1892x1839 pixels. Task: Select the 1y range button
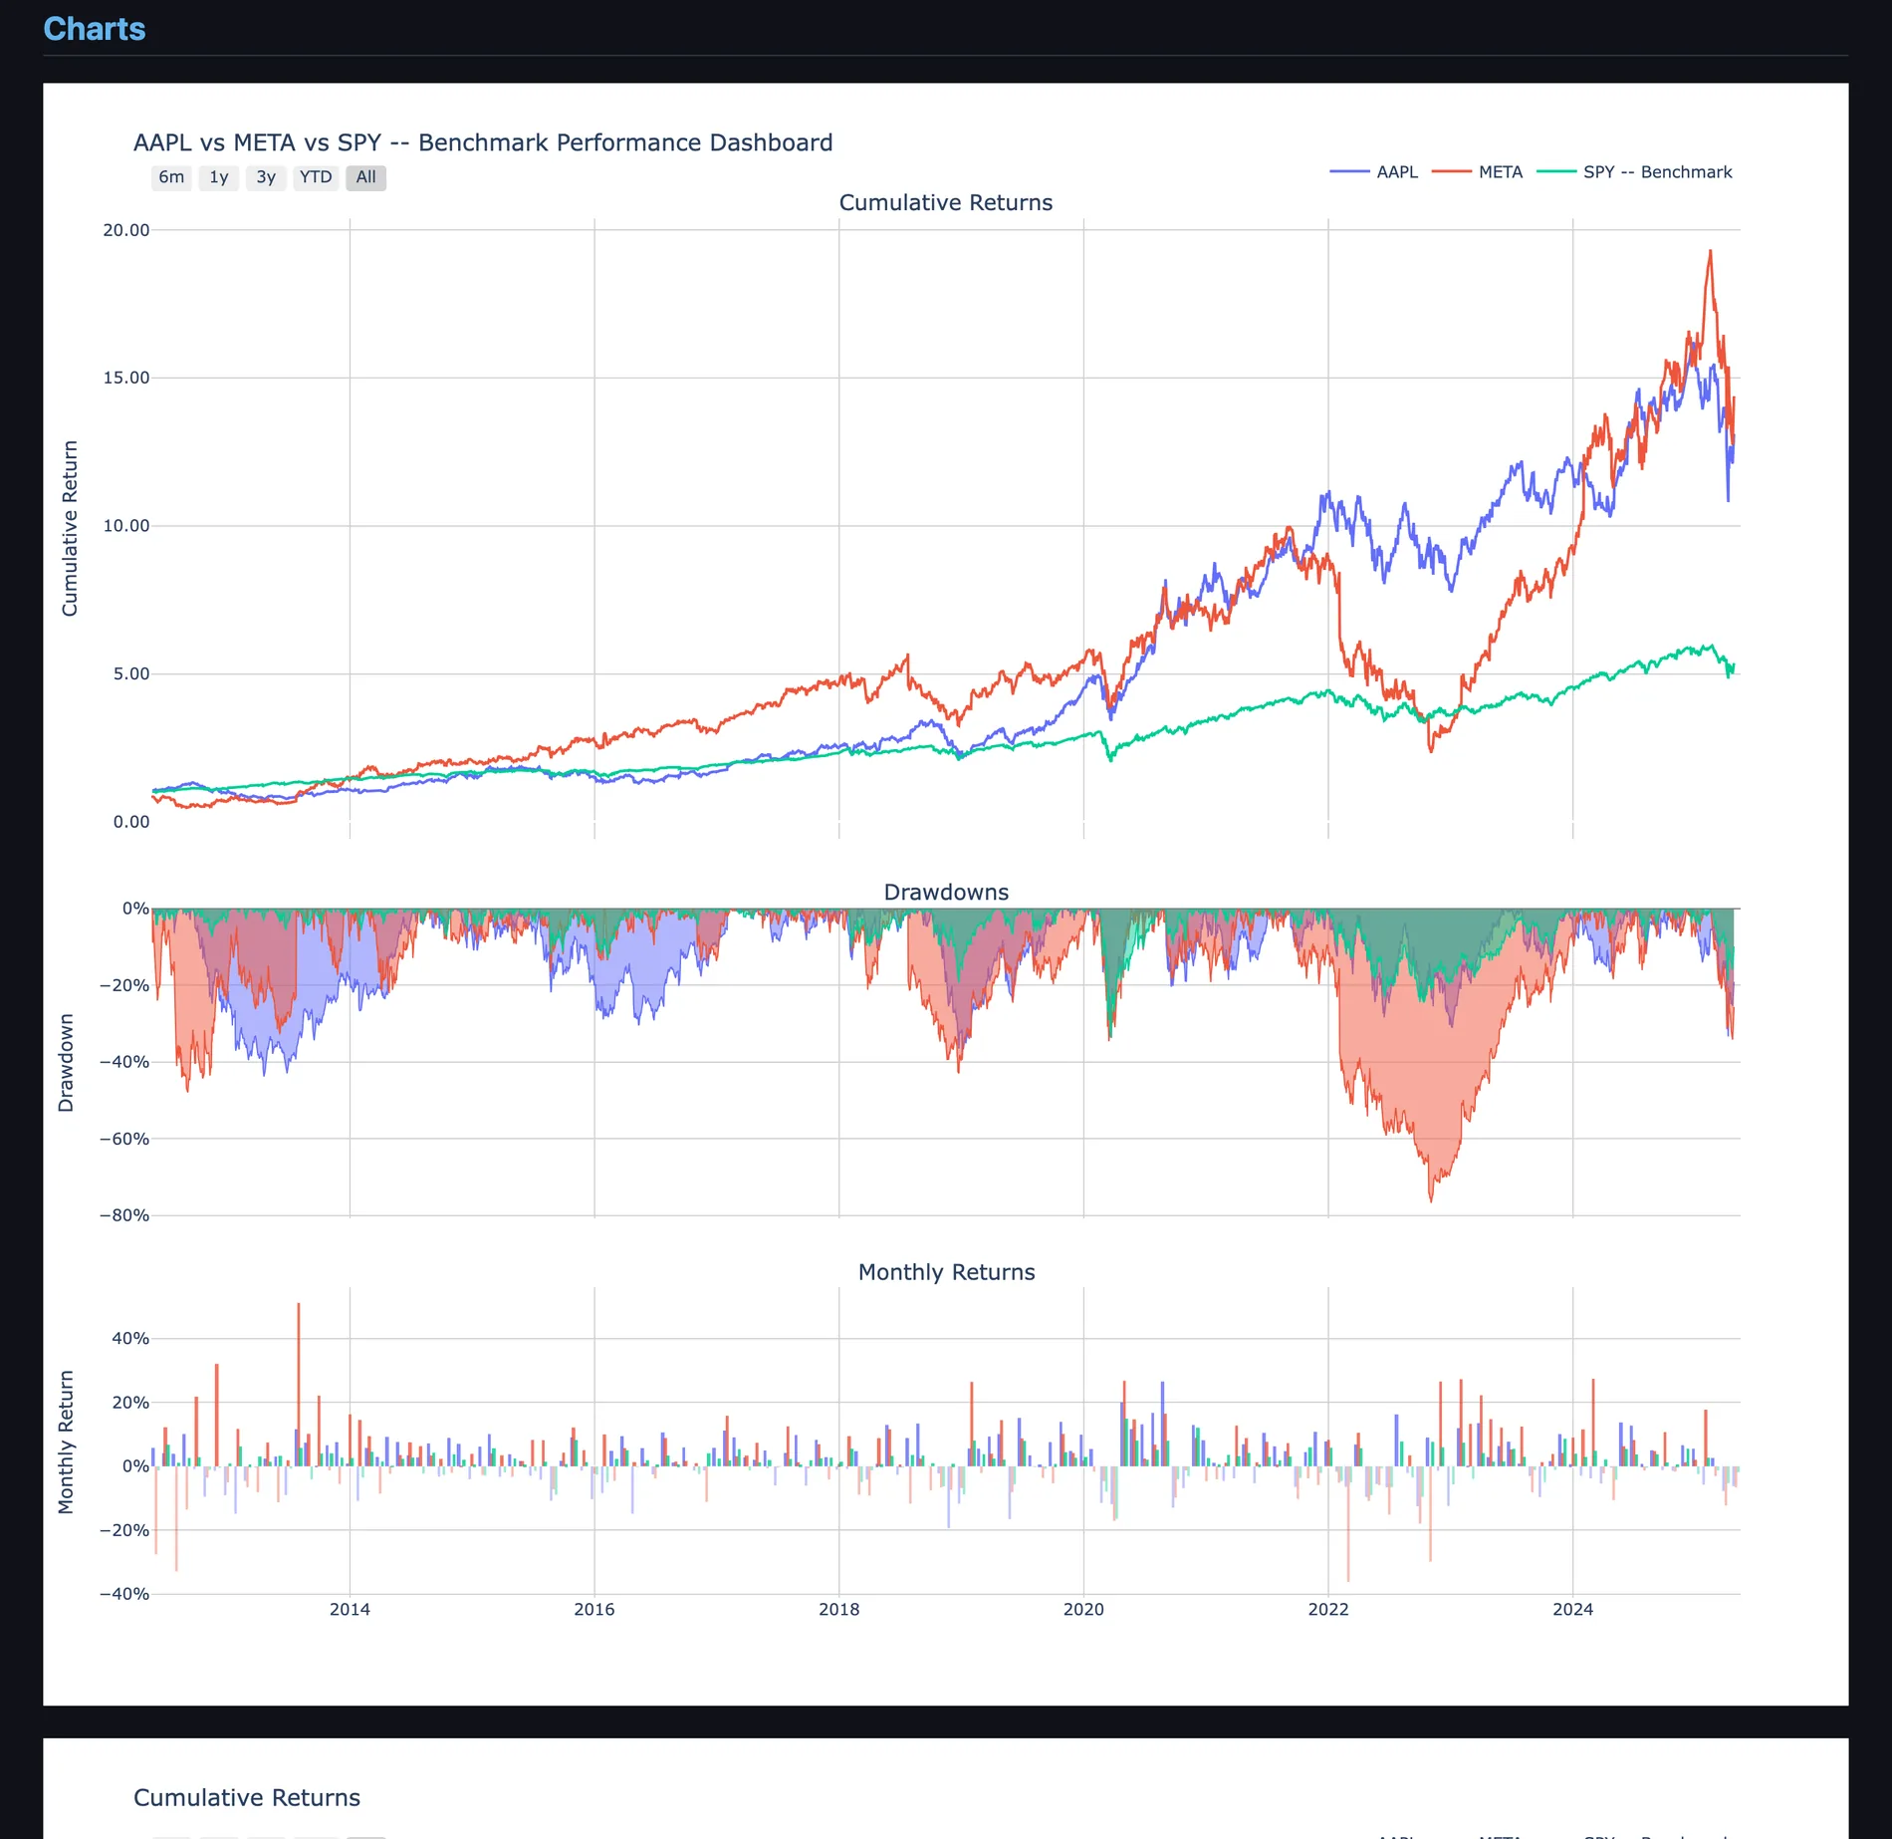coord(218,177)
